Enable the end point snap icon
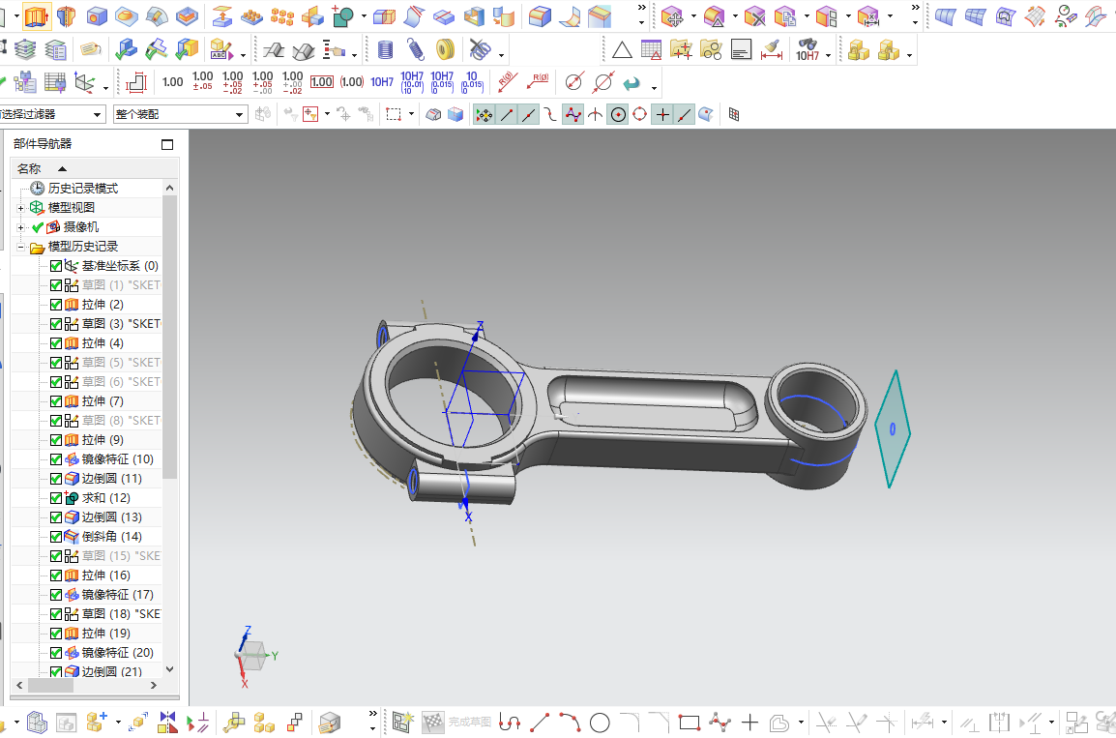The image size is (1116, 738). coord(507,114)
